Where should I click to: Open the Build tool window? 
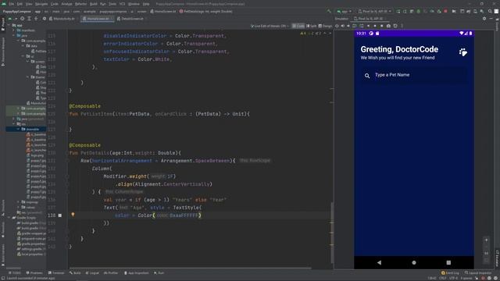[x=75, y=272]
